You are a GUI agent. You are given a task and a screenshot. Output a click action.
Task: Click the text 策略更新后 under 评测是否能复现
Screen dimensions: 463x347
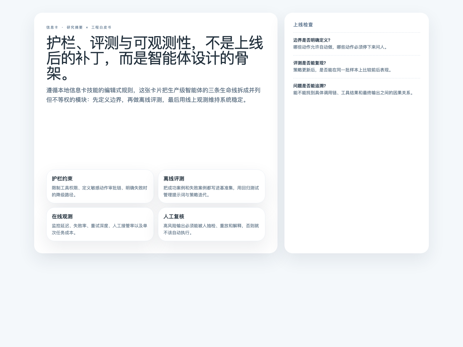pos(343,70)
